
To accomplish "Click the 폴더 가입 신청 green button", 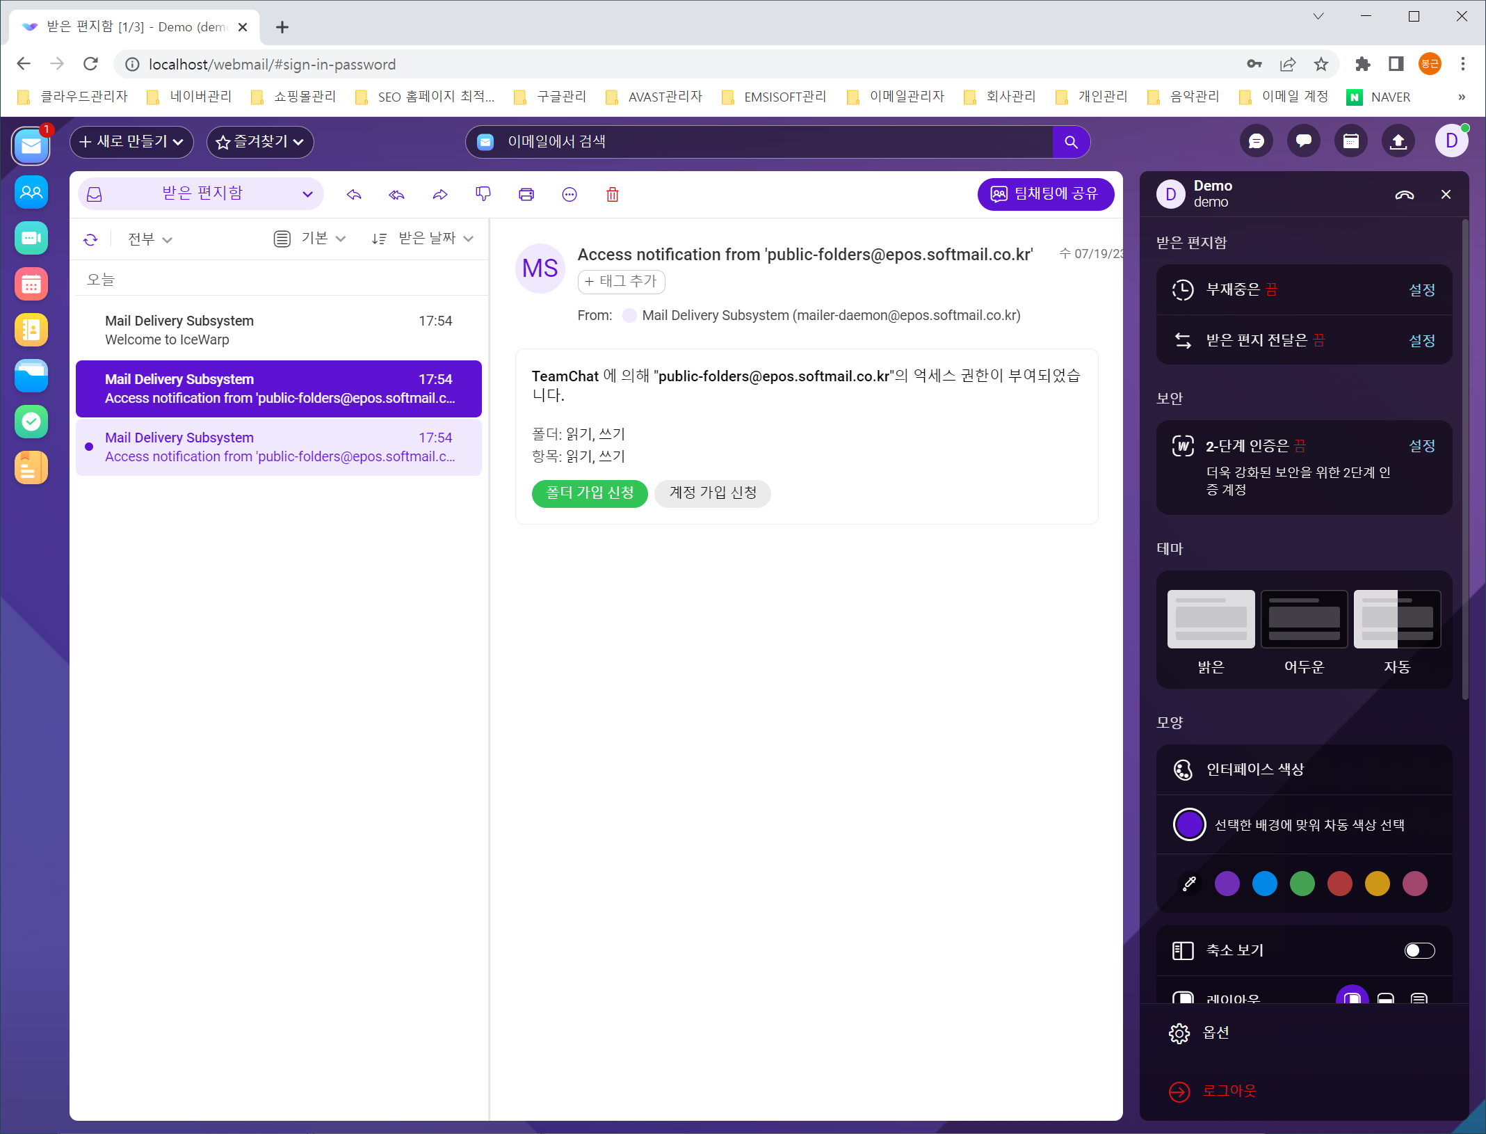I will 589,493.
